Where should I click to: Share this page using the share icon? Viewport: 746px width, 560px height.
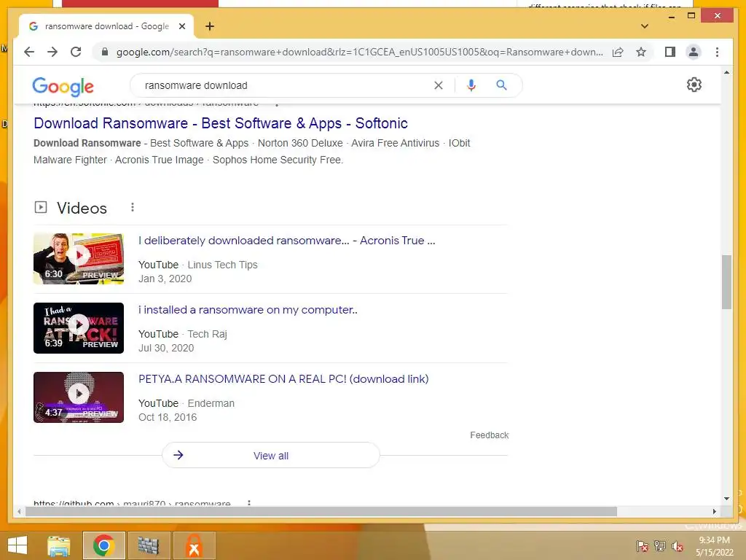(x=618, y=52)
